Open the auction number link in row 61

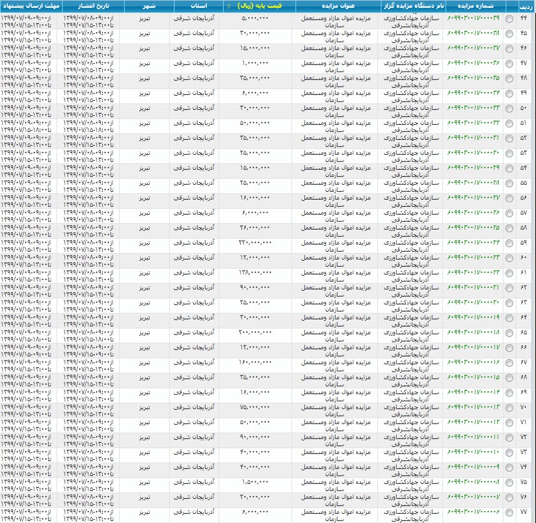tap(474, 273)
